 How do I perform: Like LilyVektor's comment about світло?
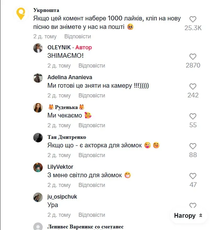(193, 176)
